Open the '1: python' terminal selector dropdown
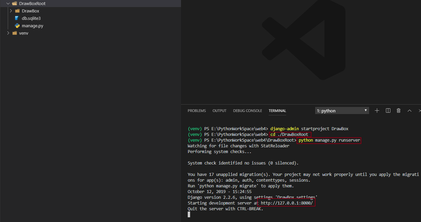The width and height of the screenshot is (421, 222). coord(342,111)
